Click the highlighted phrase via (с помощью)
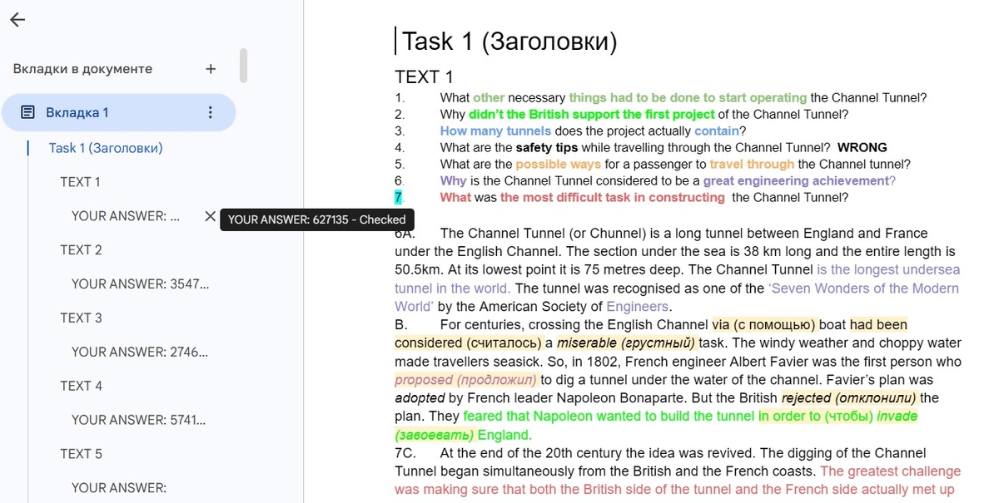 [x=764, y=324]
